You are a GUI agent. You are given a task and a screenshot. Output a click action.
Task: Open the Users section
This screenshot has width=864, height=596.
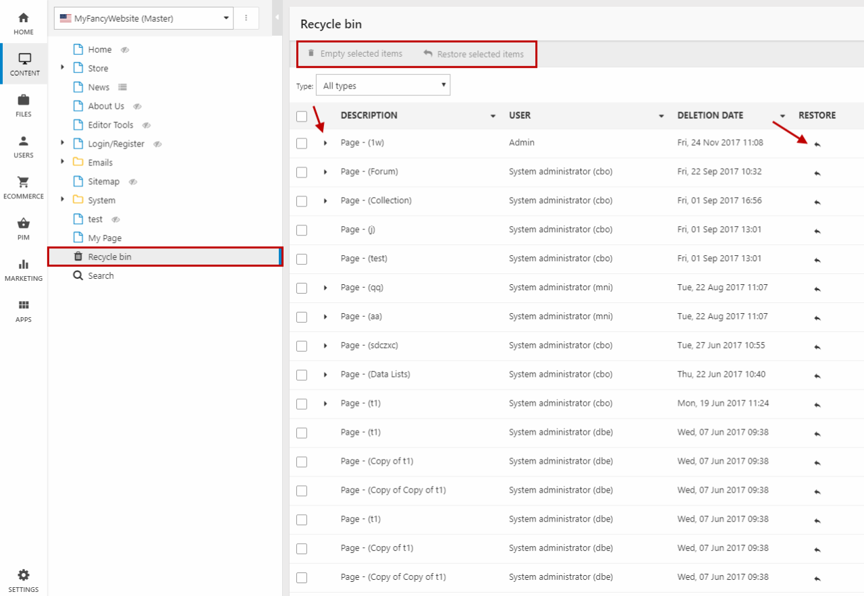tap(24, 146)
